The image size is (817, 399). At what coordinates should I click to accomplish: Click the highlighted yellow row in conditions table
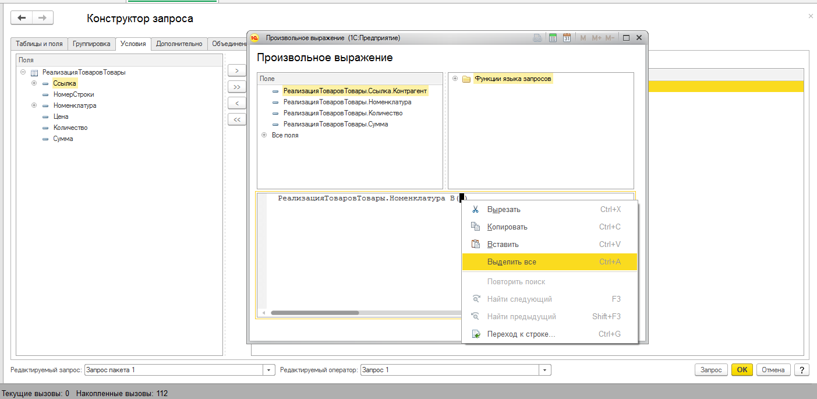tap(726, 86)
